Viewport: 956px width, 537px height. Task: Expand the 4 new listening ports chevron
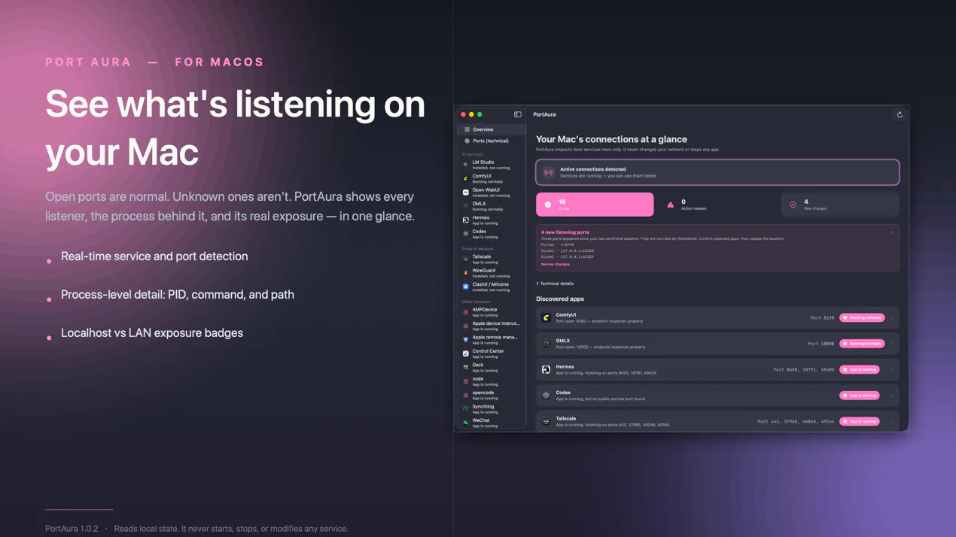point(893,232)
